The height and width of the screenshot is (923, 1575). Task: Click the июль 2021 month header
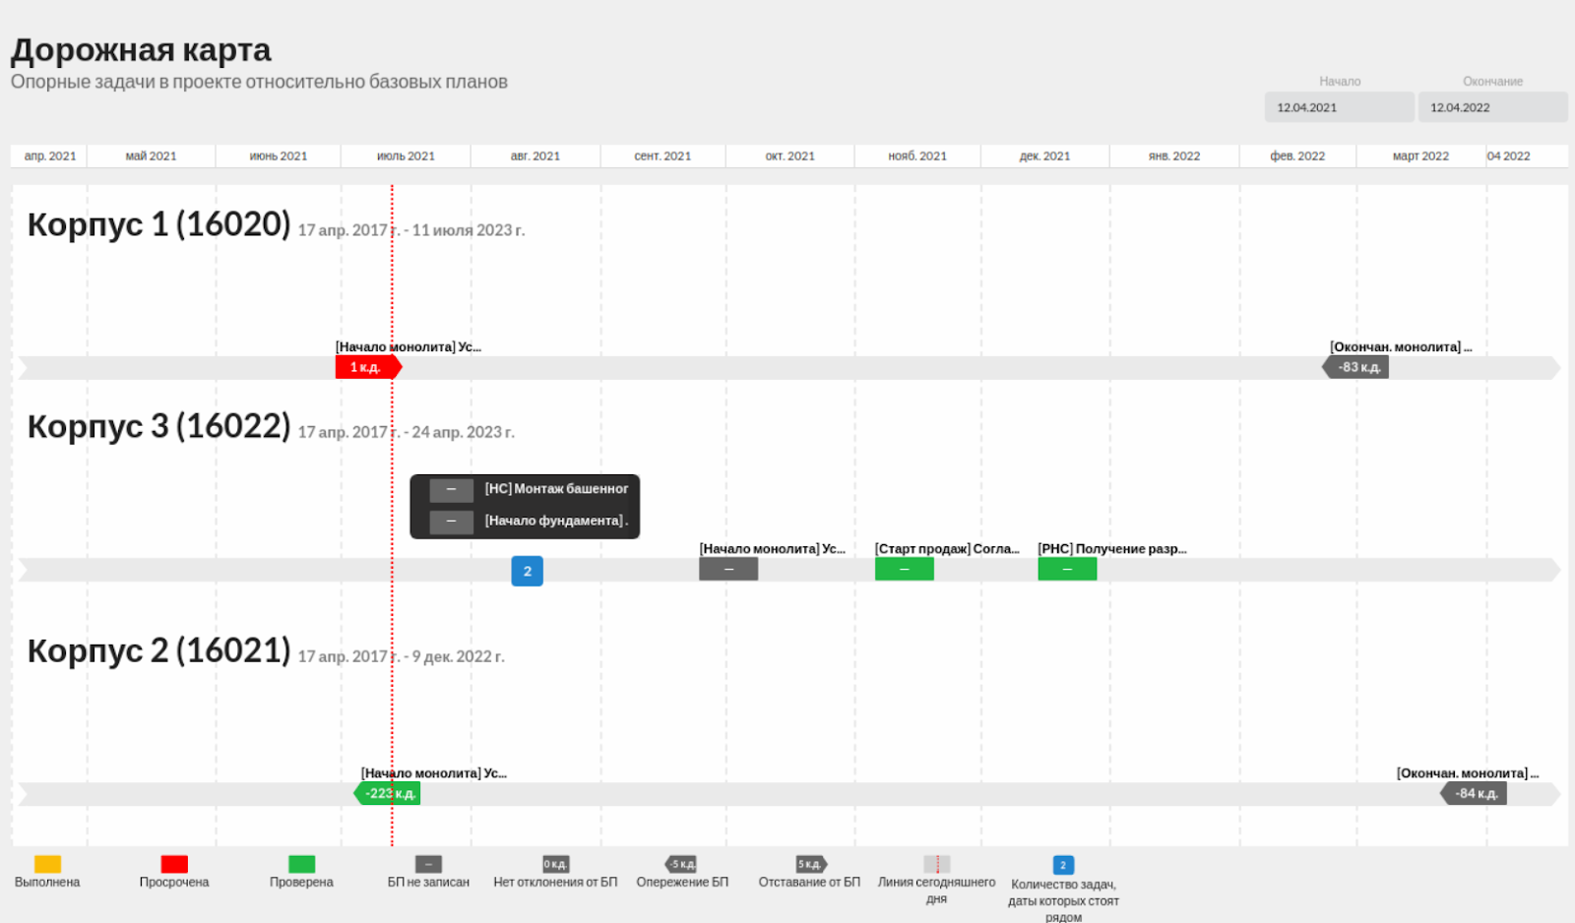[406, 156]
